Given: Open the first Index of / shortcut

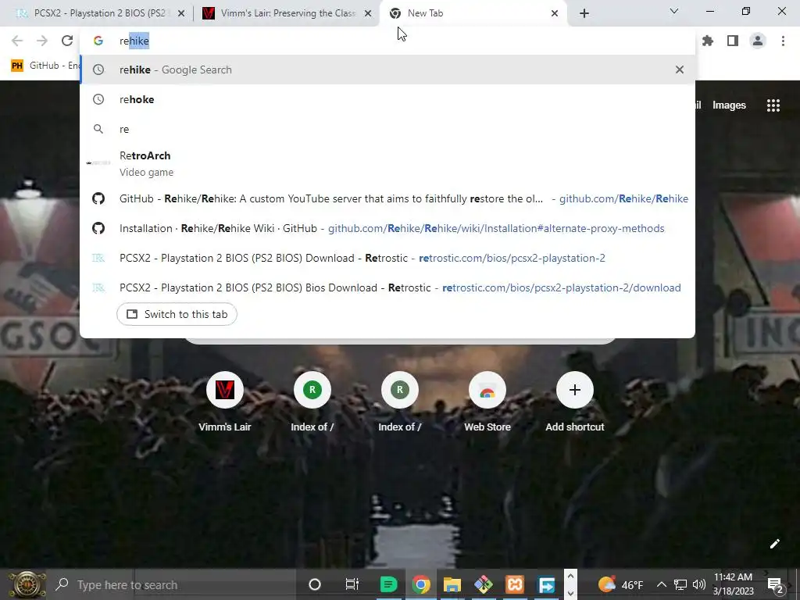Looking at the screenshot, I should point(312,403).
